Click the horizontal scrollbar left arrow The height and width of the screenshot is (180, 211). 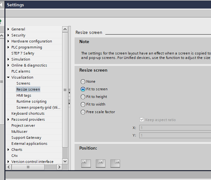tap(9, 167)
